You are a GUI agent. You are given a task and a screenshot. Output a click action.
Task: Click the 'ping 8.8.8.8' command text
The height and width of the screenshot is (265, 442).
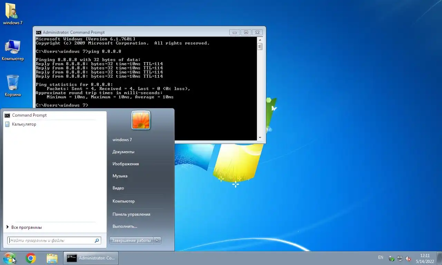105,51
